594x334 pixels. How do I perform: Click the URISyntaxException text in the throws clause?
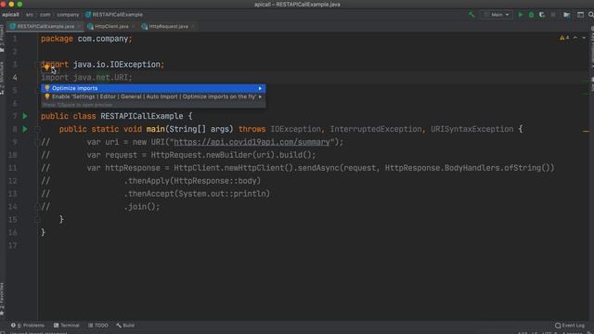[x=472, y=129]
